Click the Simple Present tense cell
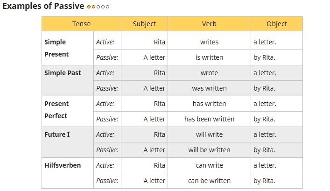This screenshot has height=191, width=330. pos(68,48)
